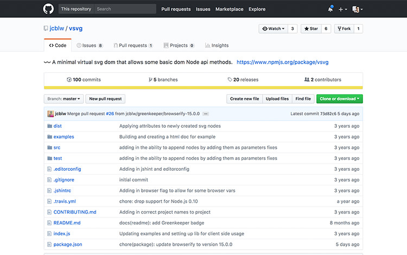This screenshot has height=255, width=407.
Task: Open This repository search scope selector
Action: point(76,9)
